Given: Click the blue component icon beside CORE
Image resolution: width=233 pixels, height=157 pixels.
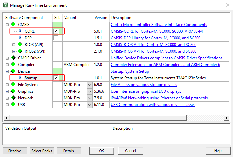Looking at the screenshot, I should pos(20,31).
